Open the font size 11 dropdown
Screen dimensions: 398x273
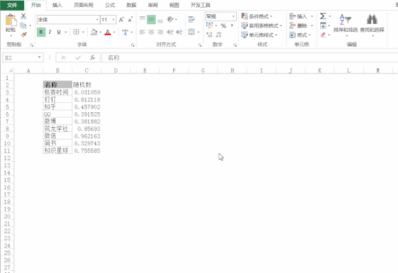(113, 20)
